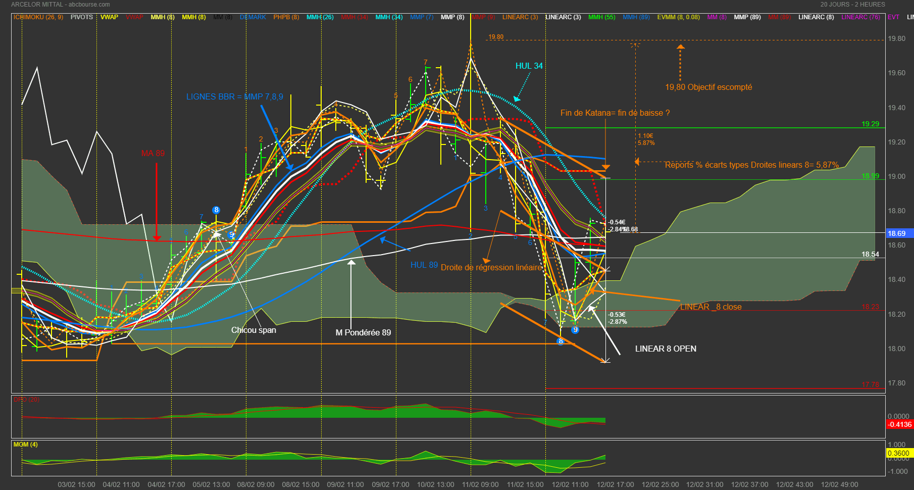
Task: Click the ARCELOR MITTAL - abcbourse.com title
Action: coord(60,5)
